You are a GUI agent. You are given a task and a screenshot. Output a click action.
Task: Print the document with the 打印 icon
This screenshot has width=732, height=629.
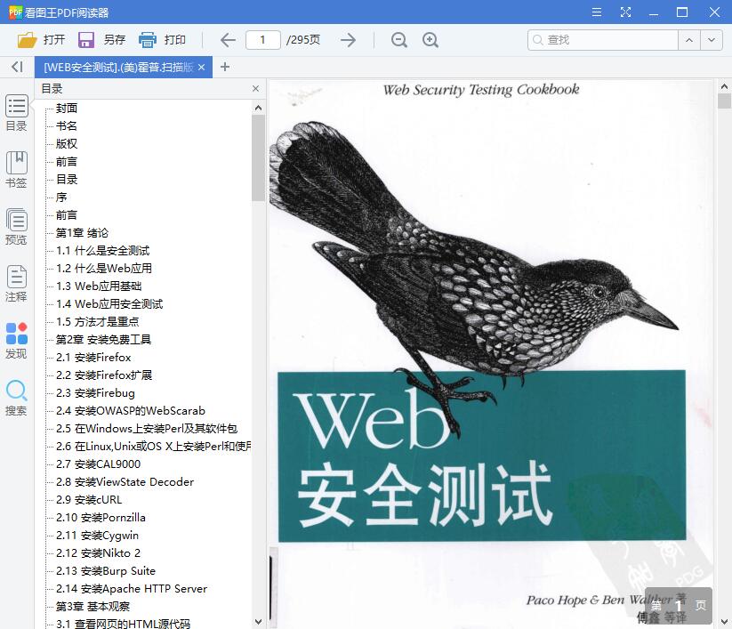click(x=147, y=40)
